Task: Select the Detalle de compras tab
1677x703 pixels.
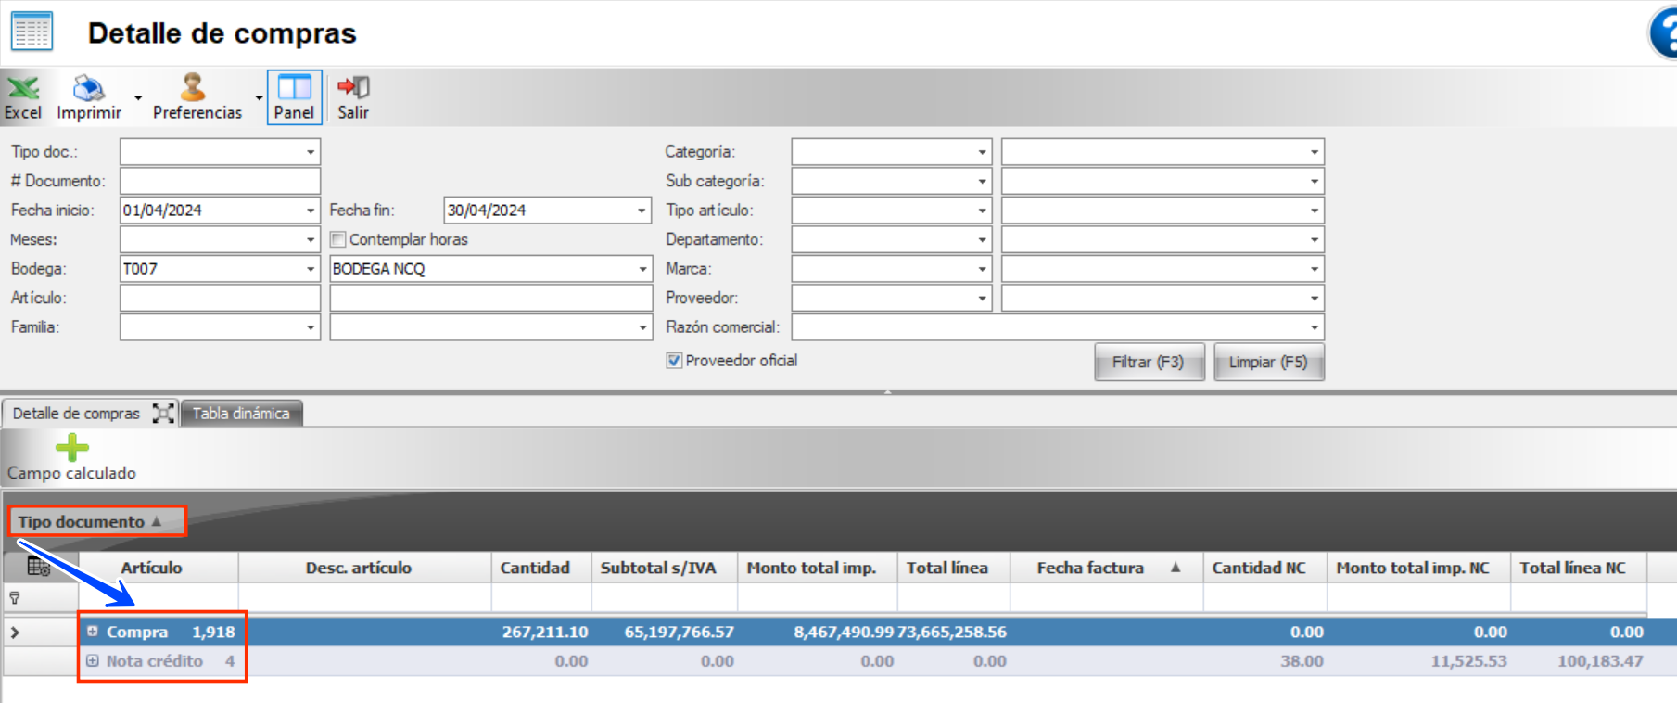Action: click(76, 414)
